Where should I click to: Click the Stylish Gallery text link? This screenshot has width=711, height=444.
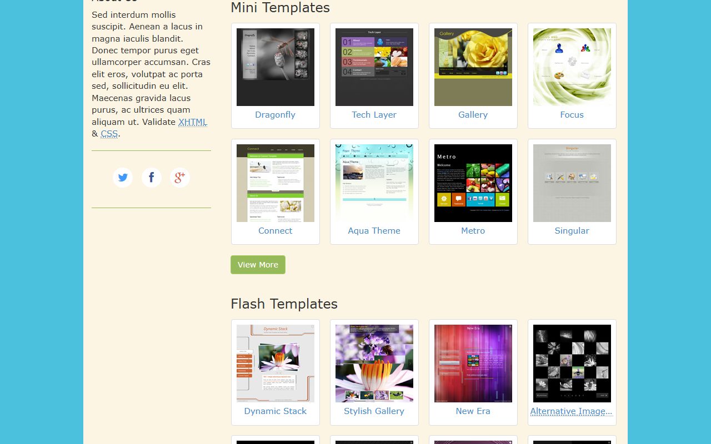tap(374, 411)
